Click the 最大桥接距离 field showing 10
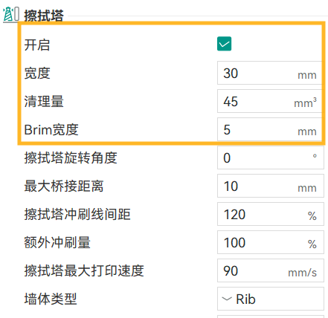Viewport: 328px width, 318px height. (271, 186)
